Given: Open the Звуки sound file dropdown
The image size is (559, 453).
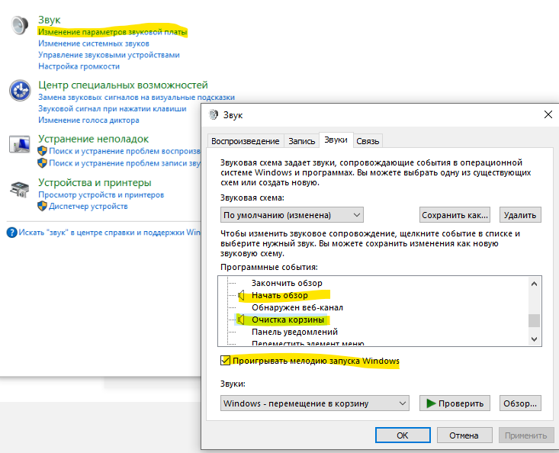Looking at the screenshot, I should point(315,403).
